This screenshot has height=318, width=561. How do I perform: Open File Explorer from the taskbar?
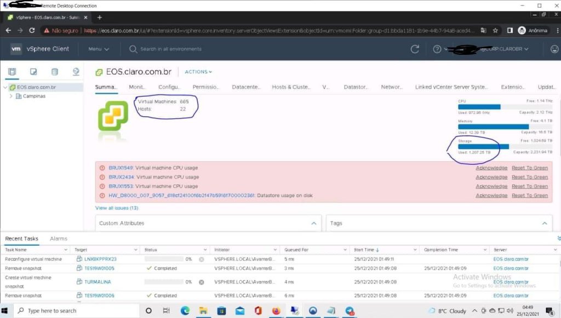click(x=203, y=310)
